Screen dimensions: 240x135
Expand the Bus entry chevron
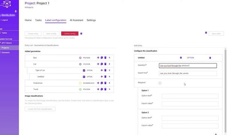click(x=109, y=58)
